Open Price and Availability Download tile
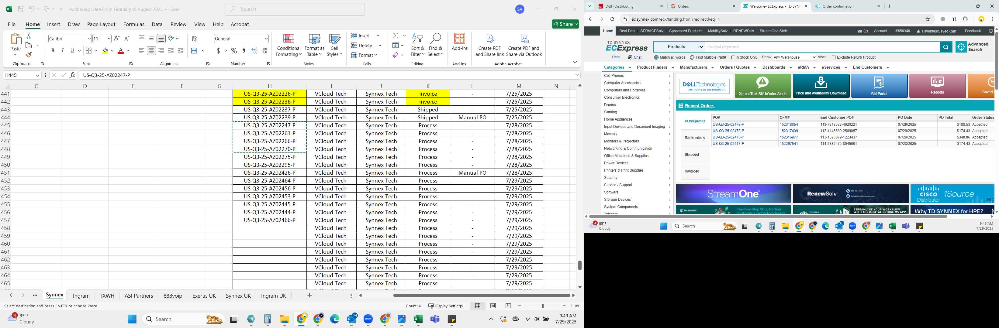 (x=821, y=86)
